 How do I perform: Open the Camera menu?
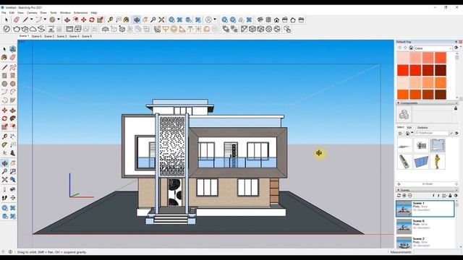tap(32, 13)
